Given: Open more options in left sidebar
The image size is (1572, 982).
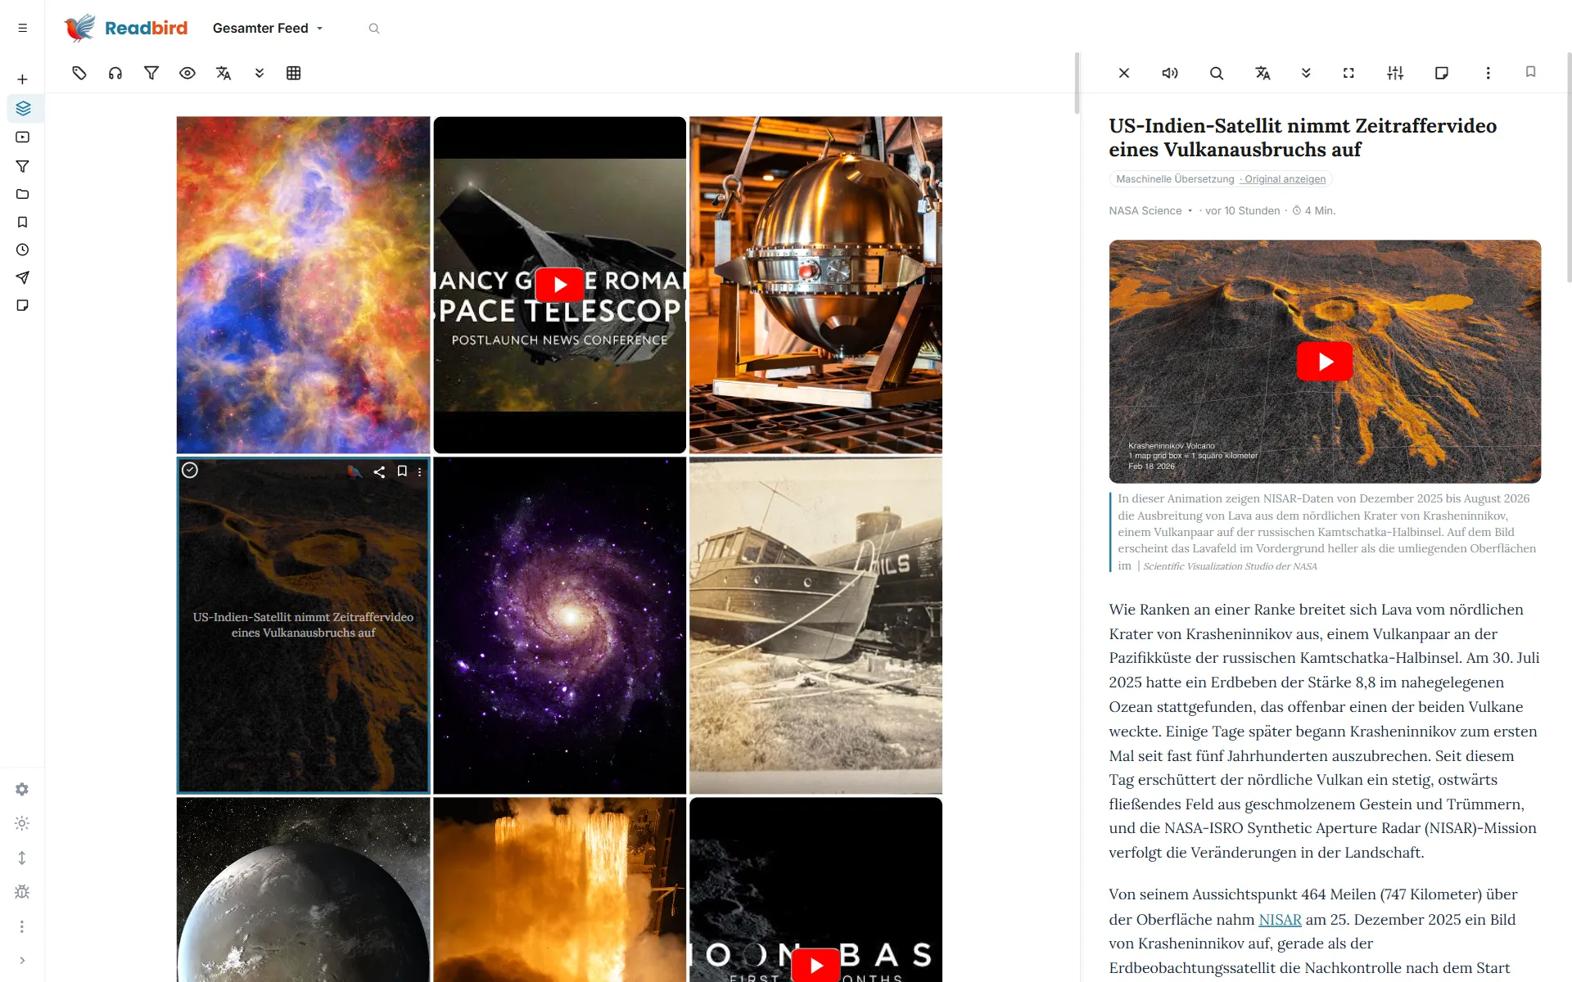Looking at the screenshot, I should tap(22, 926).
